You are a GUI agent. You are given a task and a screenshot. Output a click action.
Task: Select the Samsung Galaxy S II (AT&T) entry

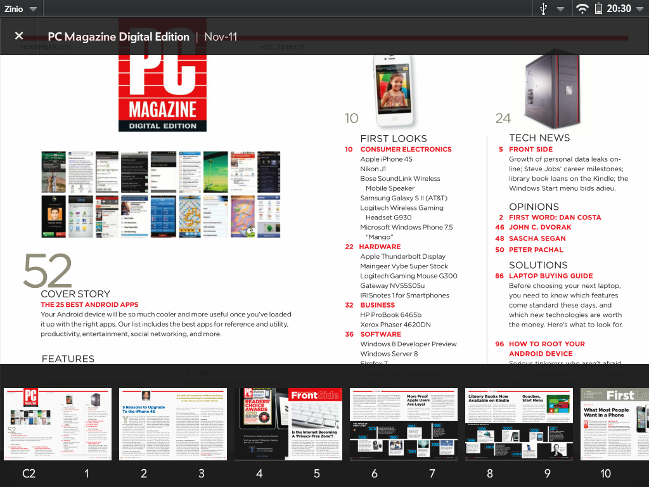point(404,198)
